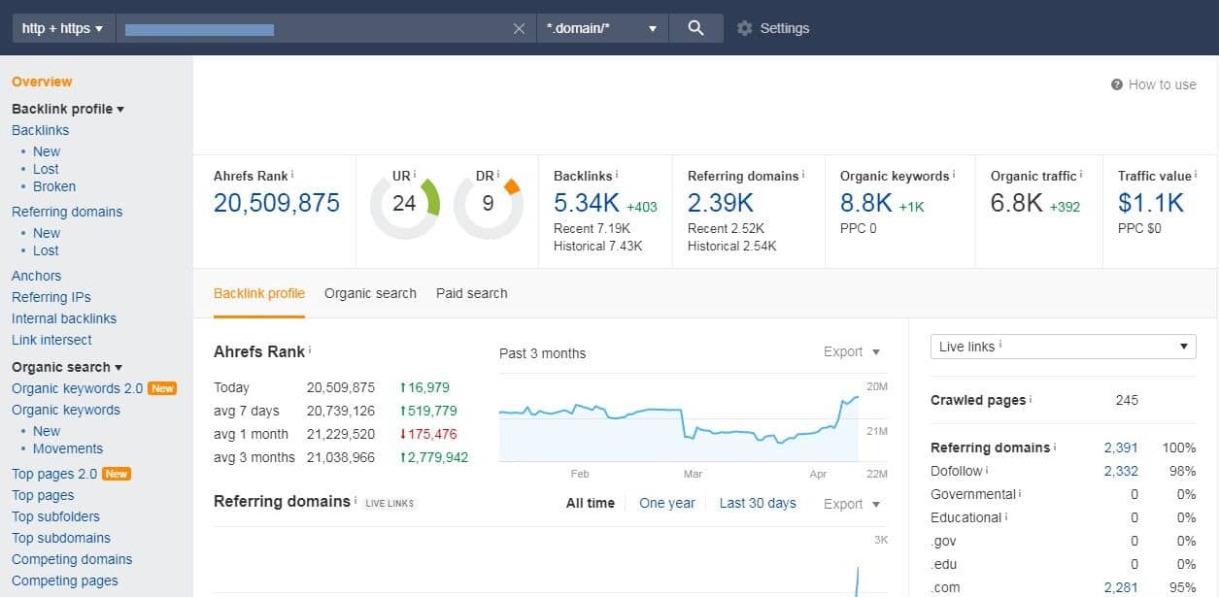Click info icon beside Traffic value metric
The height and width of the screenshot is (597, 1219).
(1196, 174)
